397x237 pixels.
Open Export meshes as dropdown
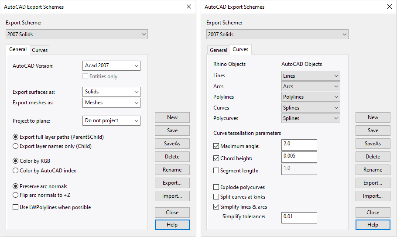point(111,103)
